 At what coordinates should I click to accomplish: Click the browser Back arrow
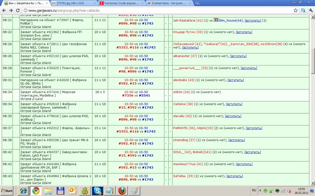click(x=4, y=10)
